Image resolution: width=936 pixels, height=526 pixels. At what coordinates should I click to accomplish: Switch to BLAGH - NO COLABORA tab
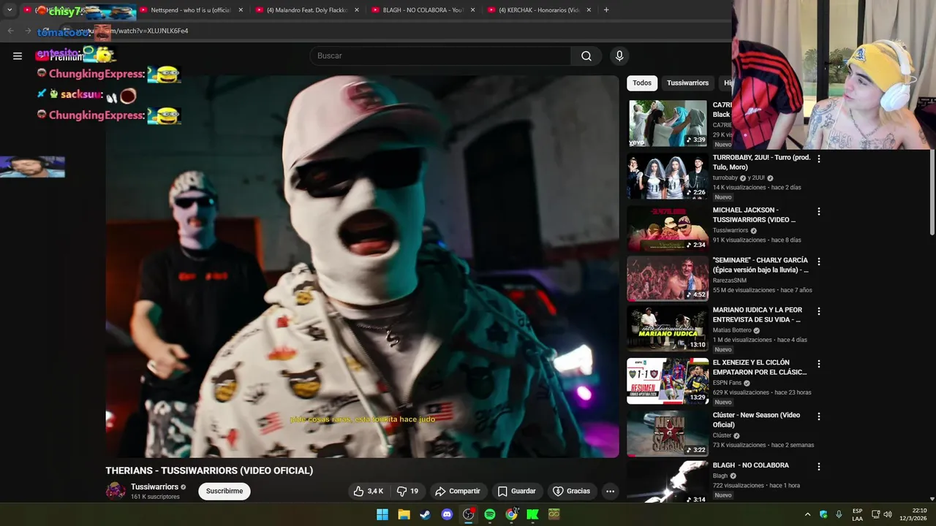tap(423, 10)
